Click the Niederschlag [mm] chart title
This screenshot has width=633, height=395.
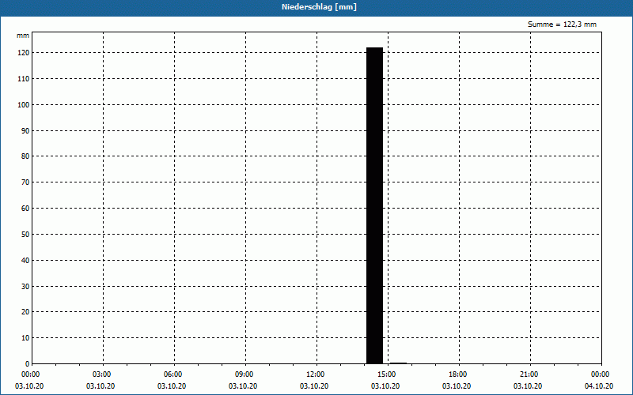(x=319, y=7)
